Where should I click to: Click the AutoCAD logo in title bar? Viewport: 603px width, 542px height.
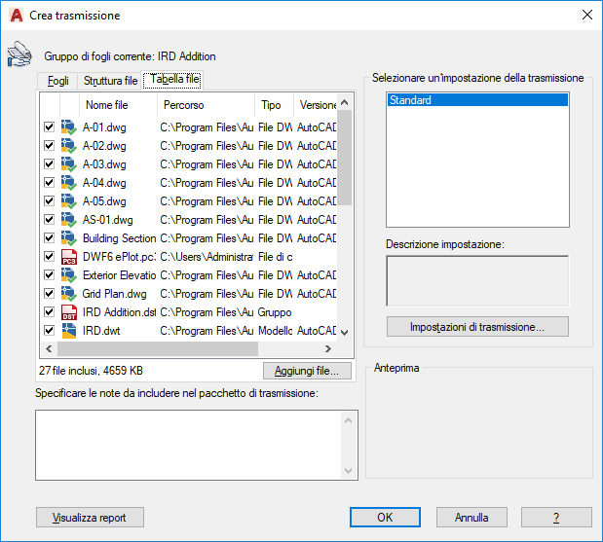(17, 16)
